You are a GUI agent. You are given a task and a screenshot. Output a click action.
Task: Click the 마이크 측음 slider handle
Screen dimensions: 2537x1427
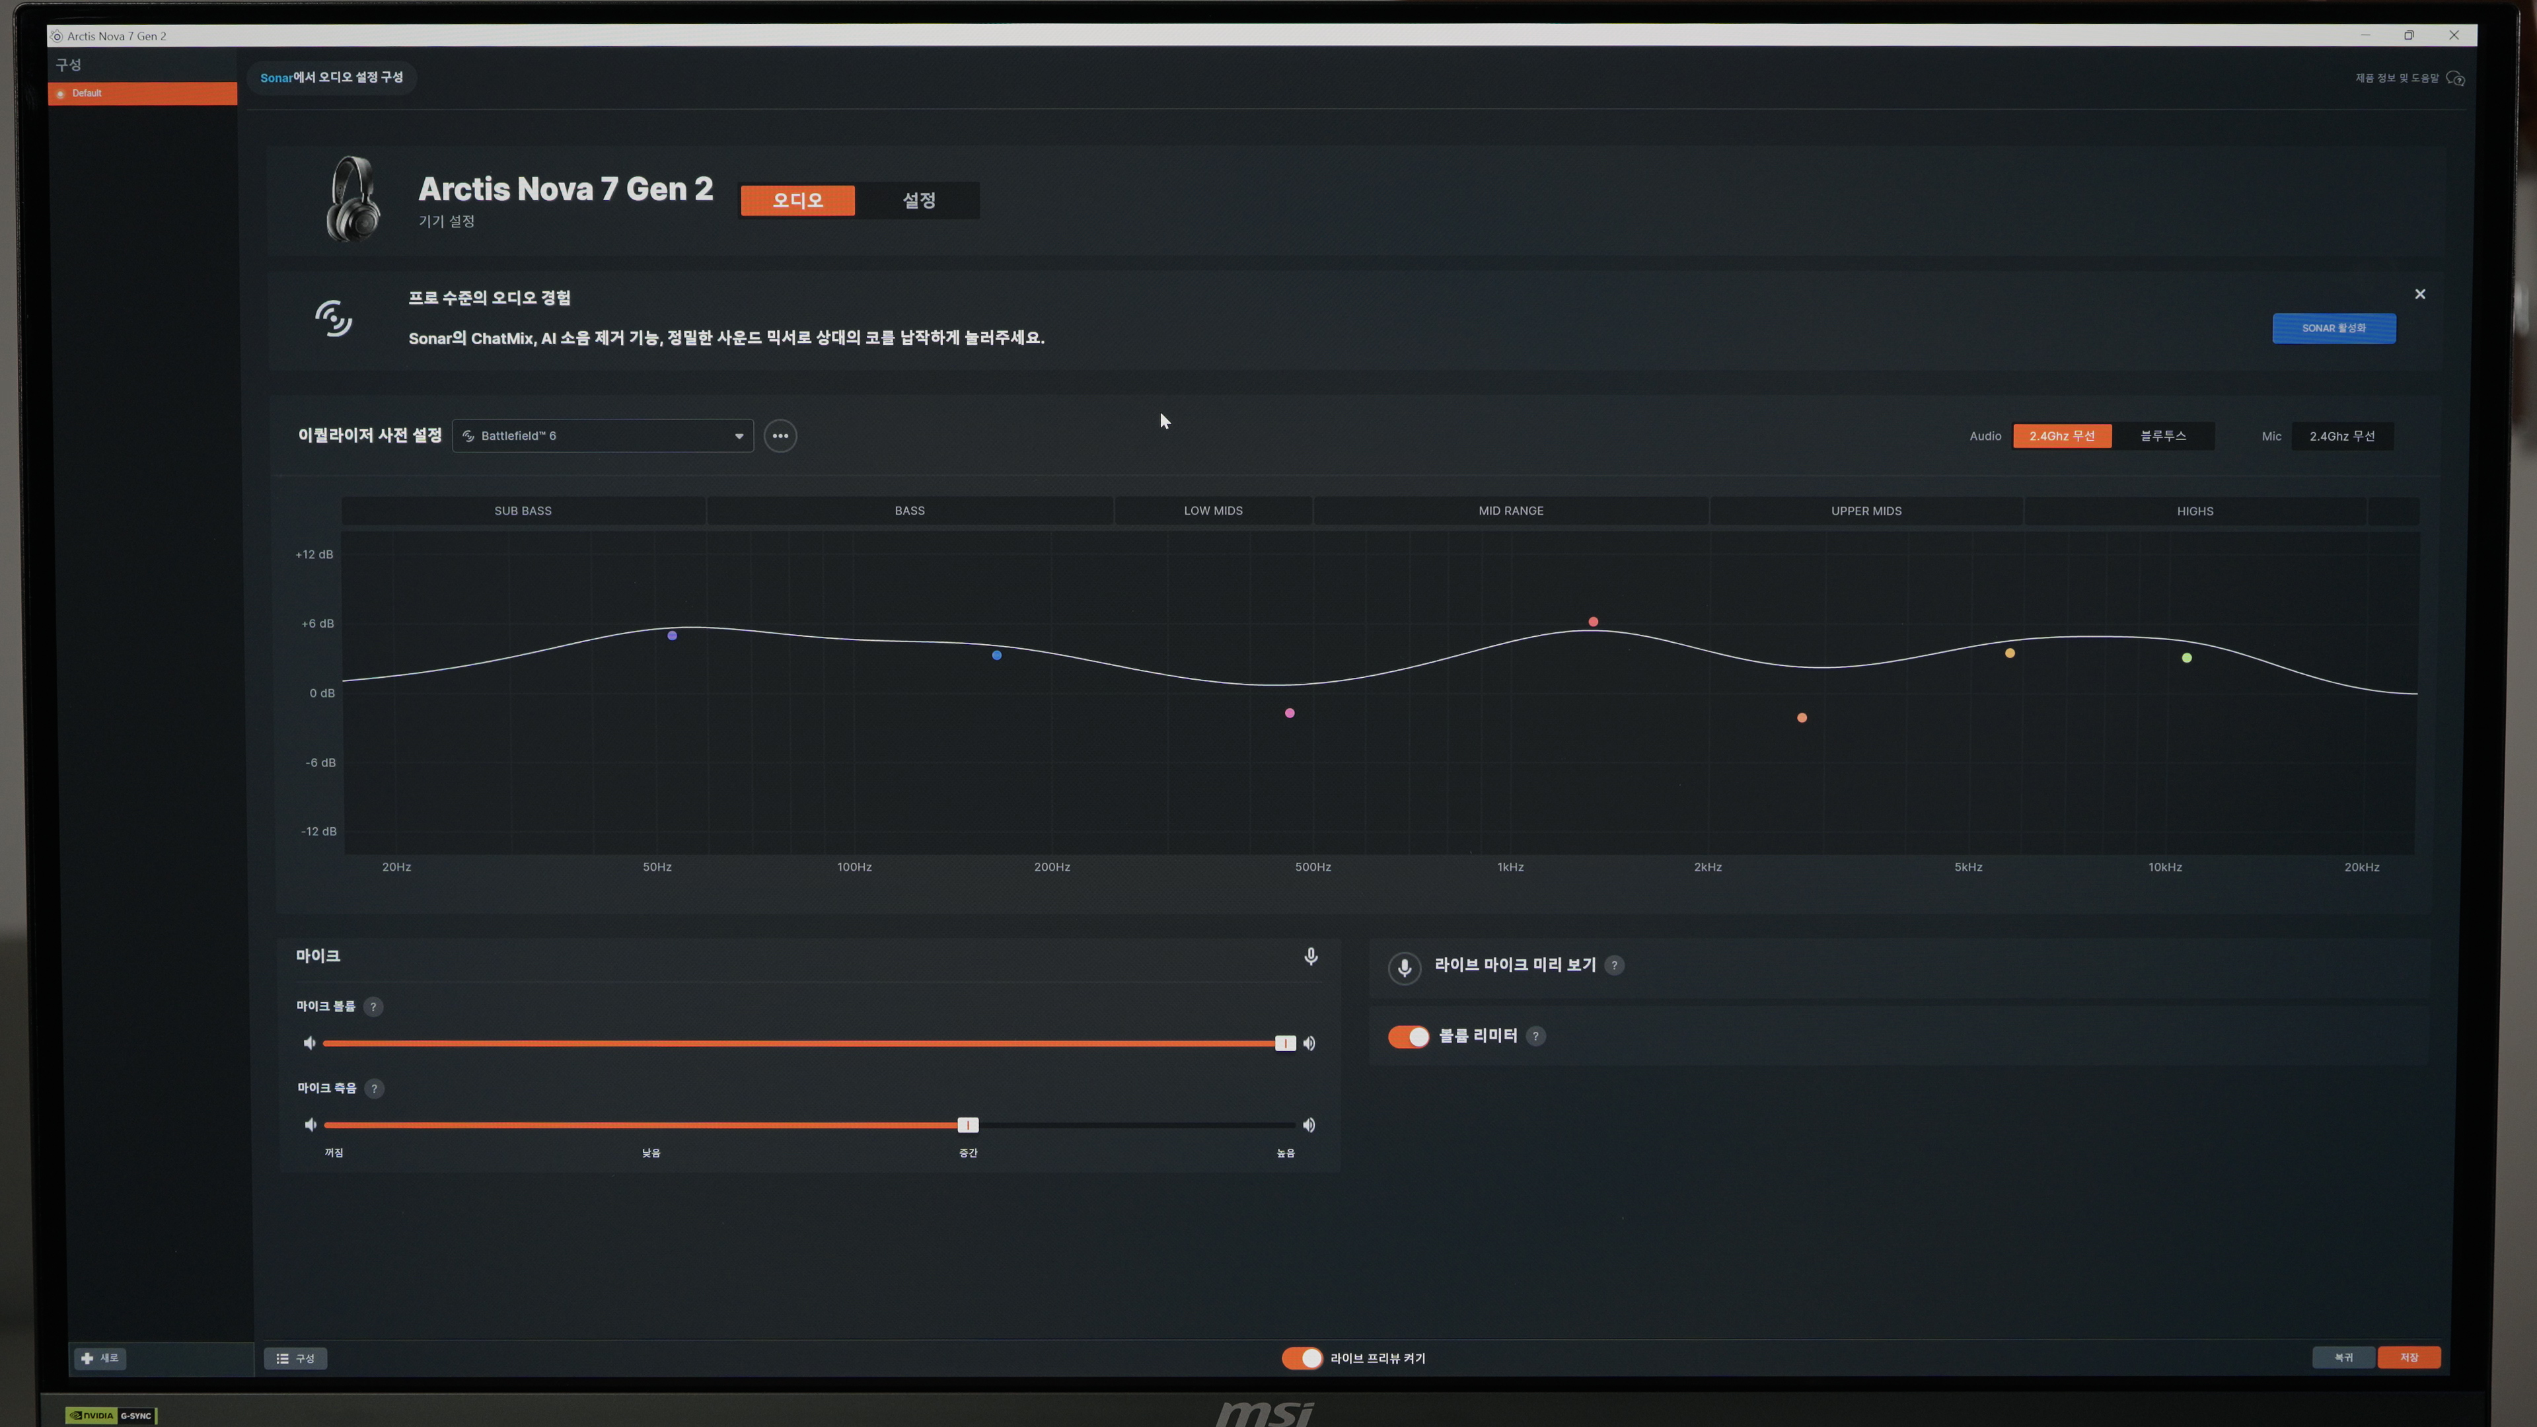967,1124
